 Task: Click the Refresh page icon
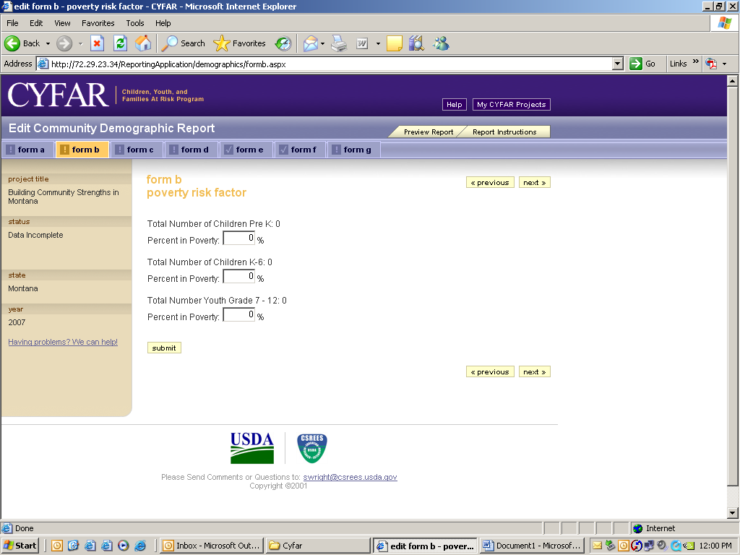(x=120, y=43)
